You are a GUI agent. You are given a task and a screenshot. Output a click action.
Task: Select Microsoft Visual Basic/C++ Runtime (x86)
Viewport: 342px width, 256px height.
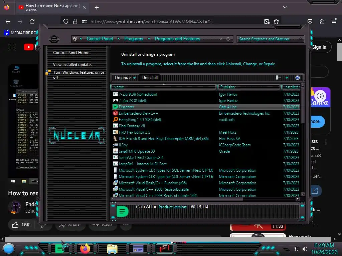point(206,183)
